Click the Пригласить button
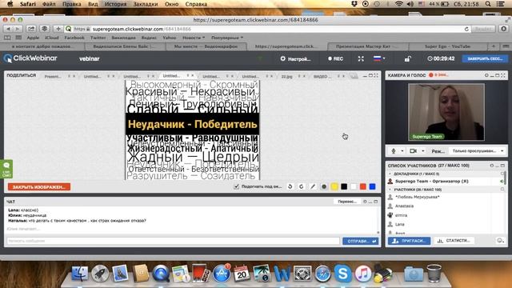This screenshot has height=288, width=512. 409,241
